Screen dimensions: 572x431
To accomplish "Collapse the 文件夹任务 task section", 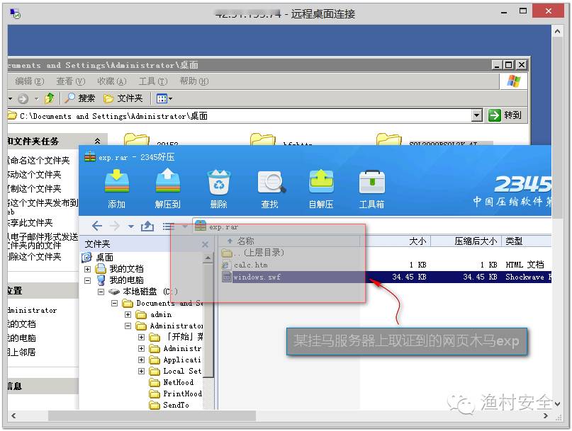I will tap(97, 141).
